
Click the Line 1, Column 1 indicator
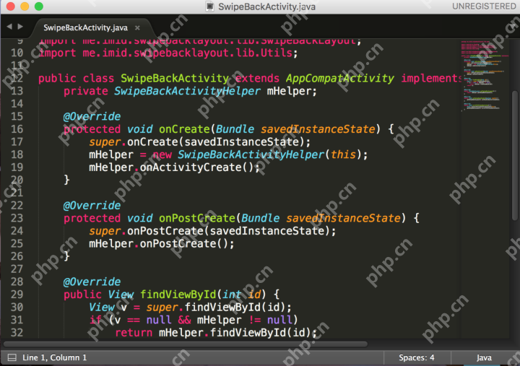tap(55, 357)
